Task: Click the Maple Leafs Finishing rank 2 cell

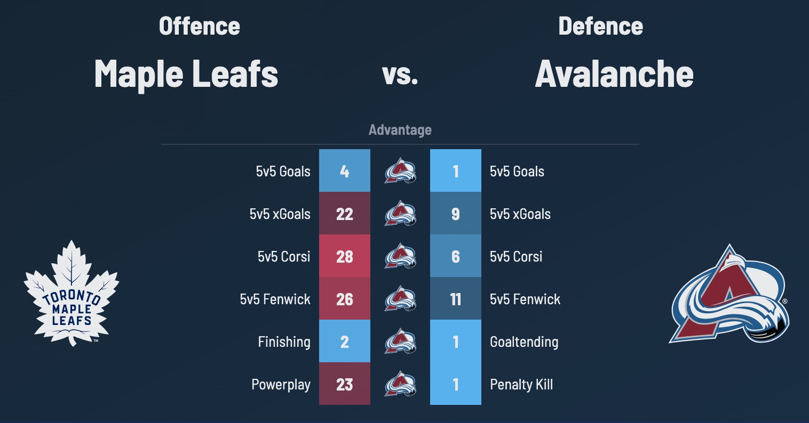Action: [x=345, y=341]
